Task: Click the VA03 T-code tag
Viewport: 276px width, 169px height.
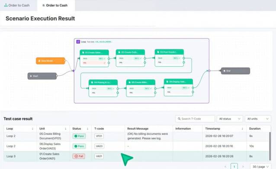Action: (99, 146)
